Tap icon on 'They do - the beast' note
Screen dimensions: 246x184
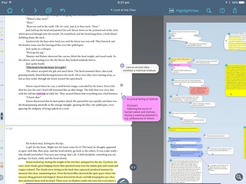191,103
